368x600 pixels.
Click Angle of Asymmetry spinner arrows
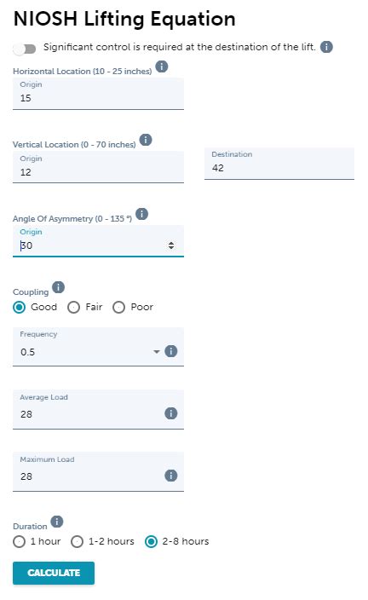[171, 245]
